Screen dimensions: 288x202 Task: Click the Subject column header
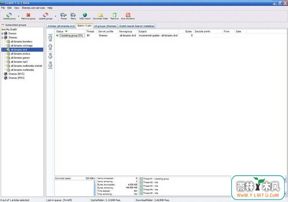[x=158, y=31]
